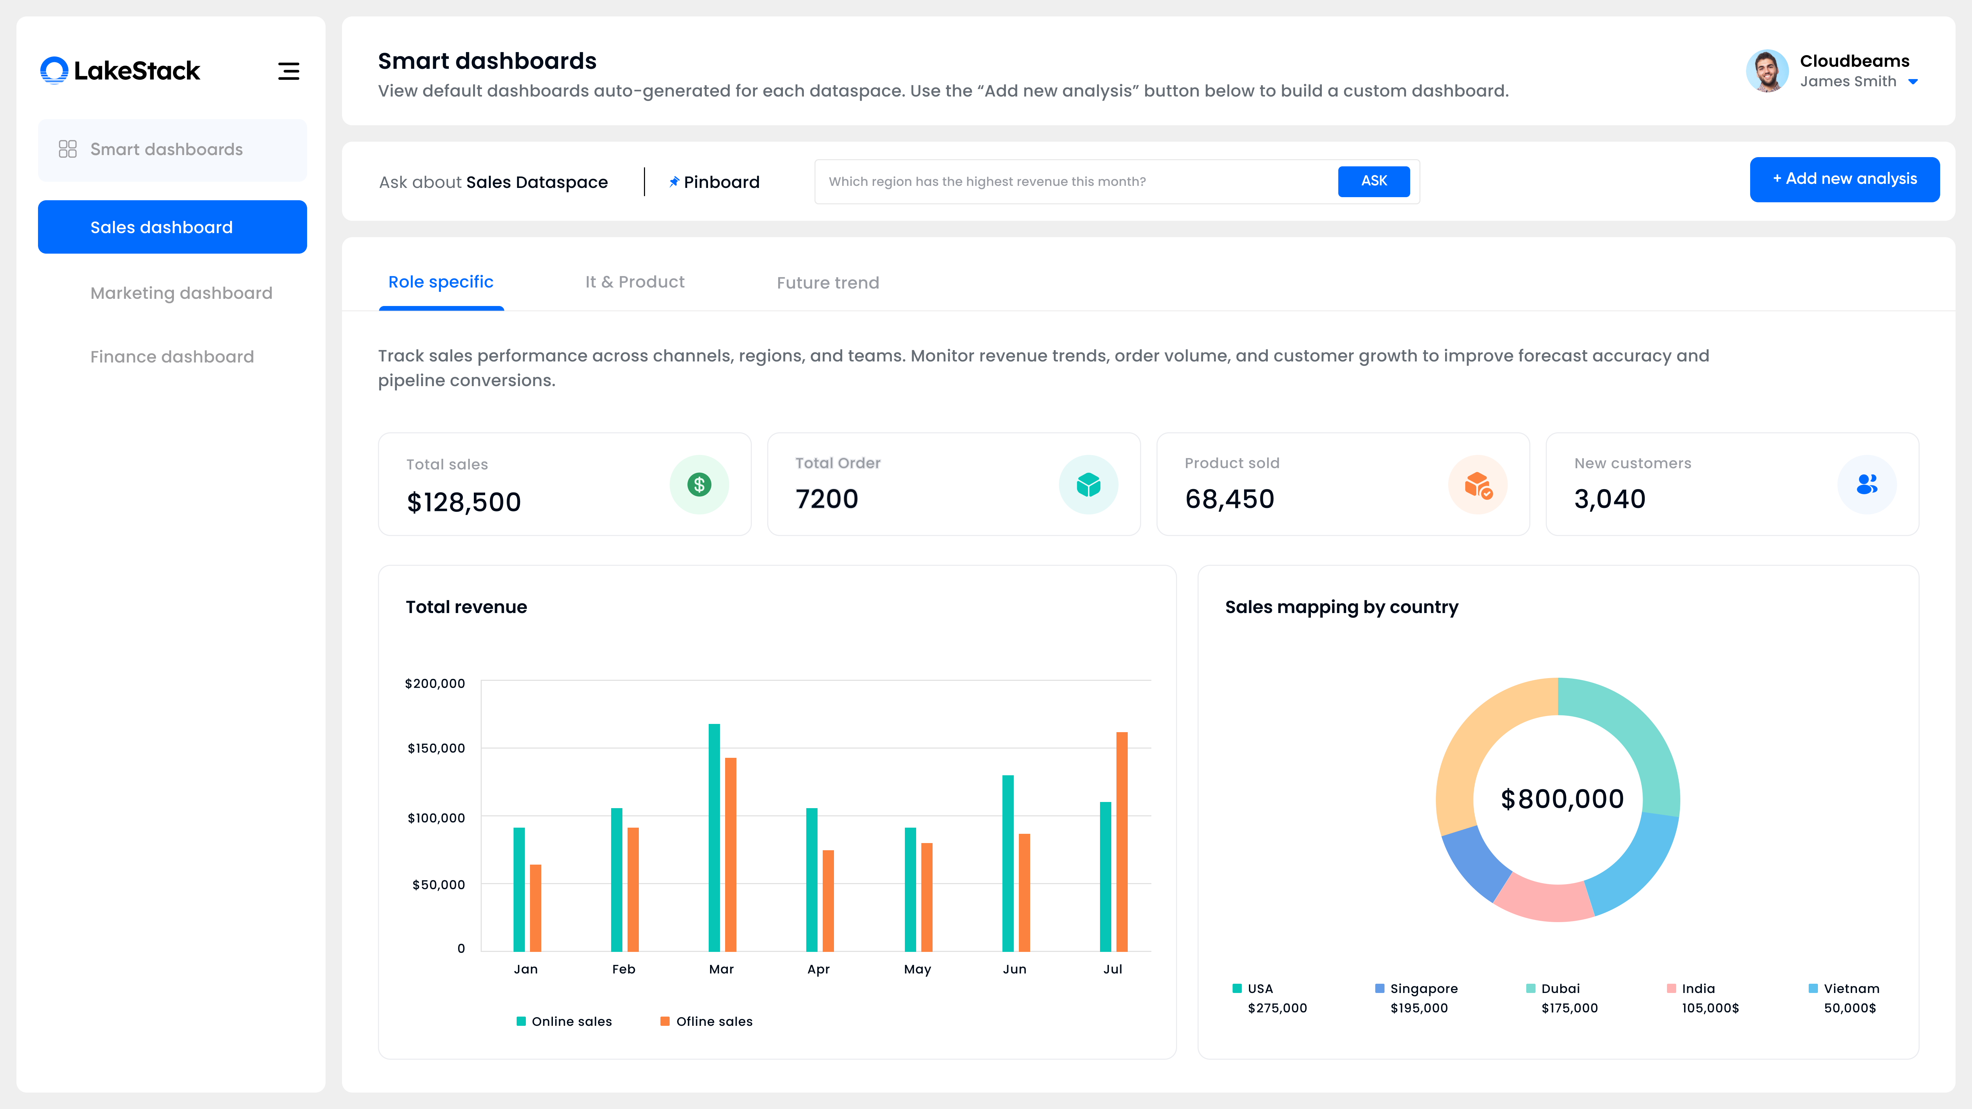Click the Add new analysis button

tap(1844, 179)
